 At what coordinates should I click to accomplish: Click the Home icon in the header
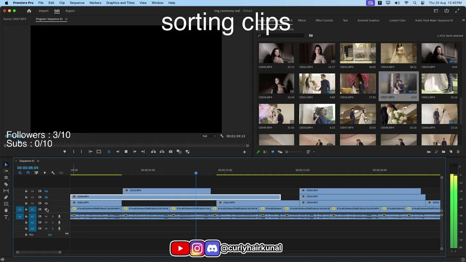pos(29,11)
